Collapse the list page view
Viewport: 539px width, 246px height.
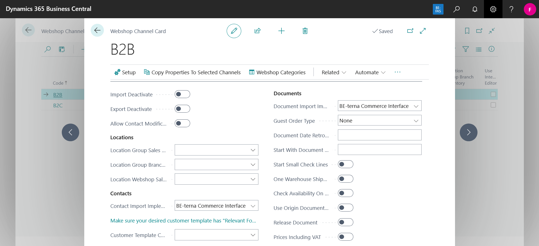click(492, 31)
